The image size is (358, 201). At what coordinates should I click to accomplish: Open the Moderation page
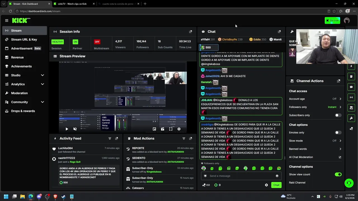pyautogui.click(x=25, y=93)
